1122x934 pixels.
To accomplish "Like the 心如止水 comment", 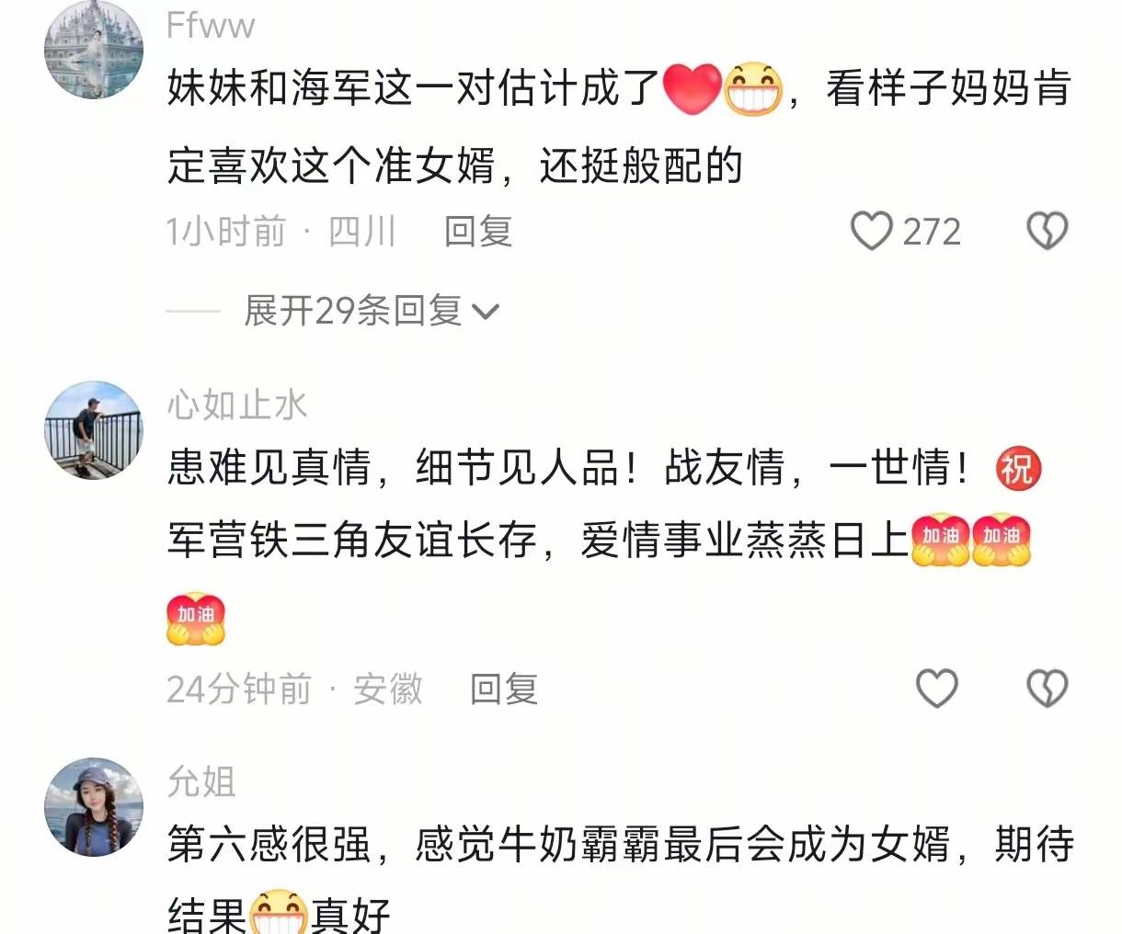I will pos(937,688).
